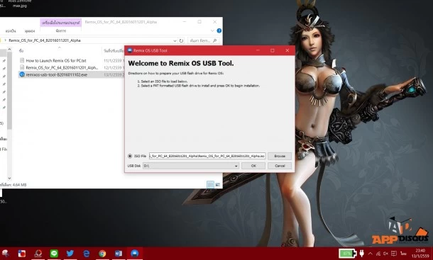Open the highlighted purple ribbon tab in Explorer
This screenshot has height=260, width=433.
61,23
